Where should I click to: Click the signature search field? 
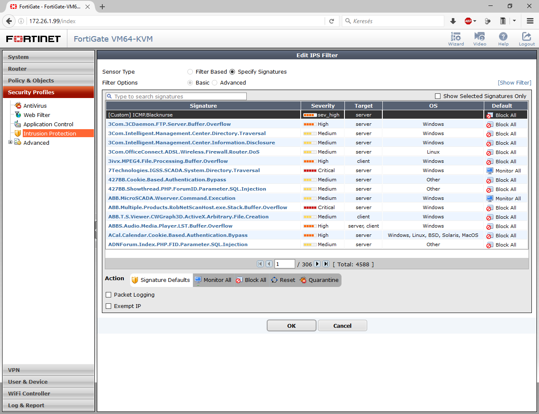point(176,96)
